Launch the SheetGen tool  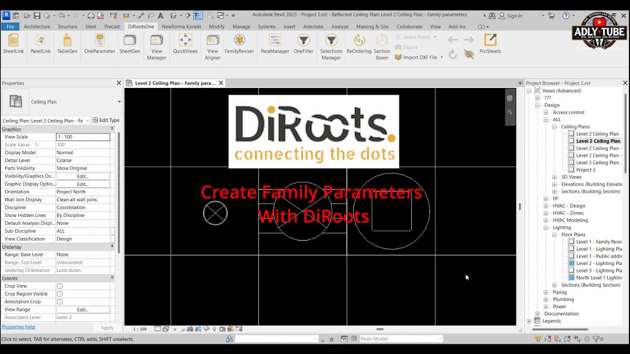(129, 44)
